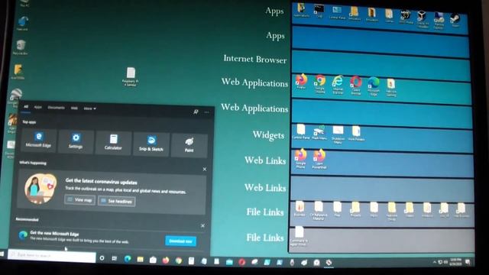
Task: Select Steam shortcut in Apps row
Action: click(x=455, y=21)
